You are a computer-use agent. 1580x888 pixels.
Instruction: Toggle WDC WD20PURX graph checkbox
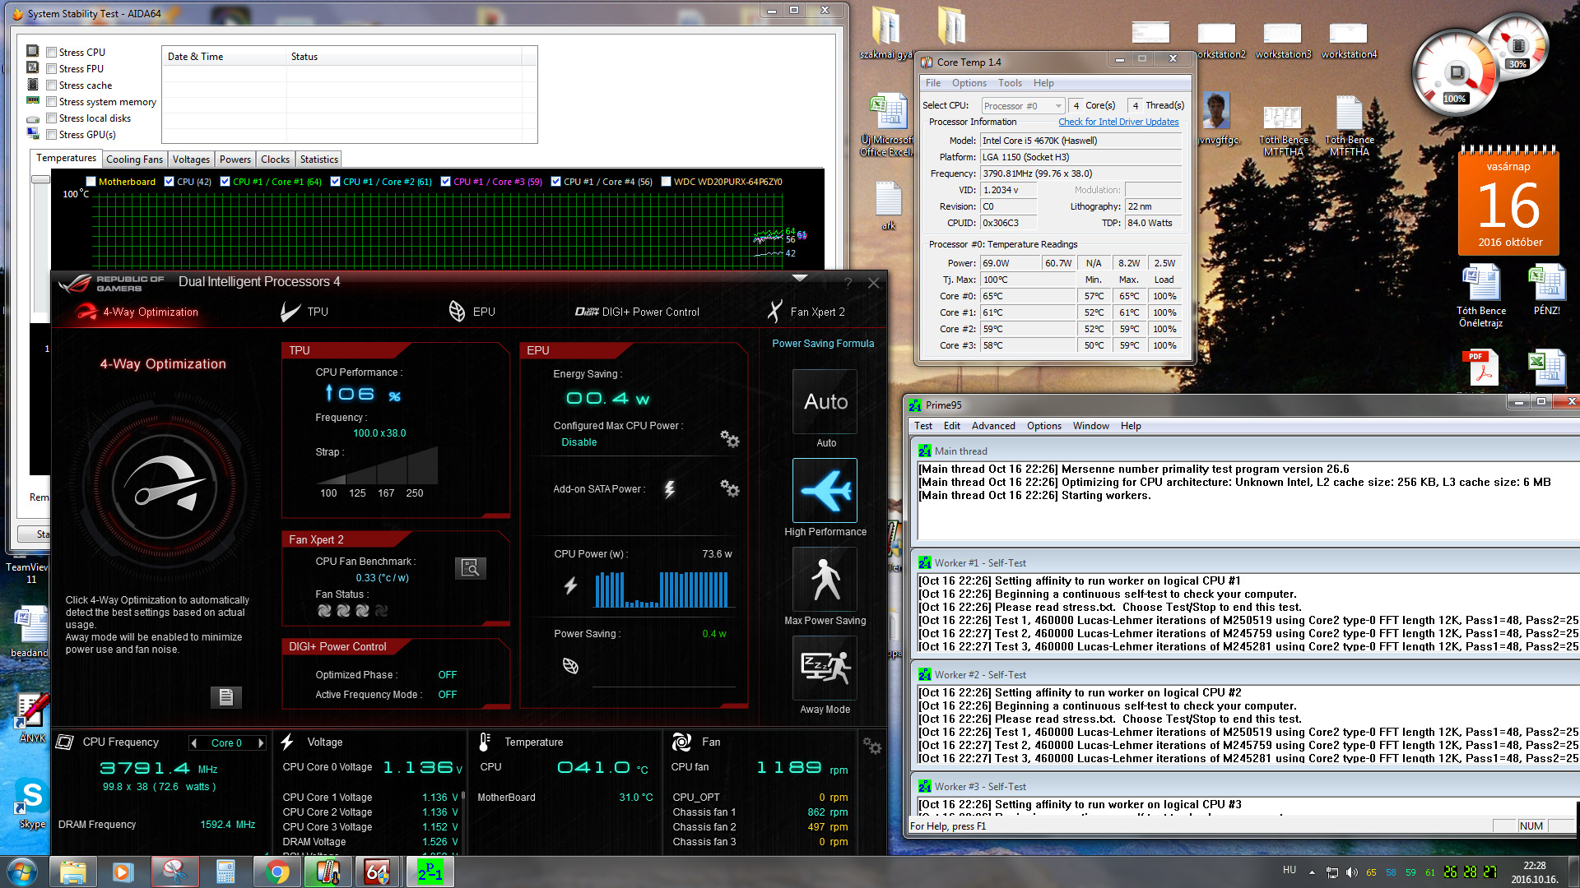click(667, 182)
